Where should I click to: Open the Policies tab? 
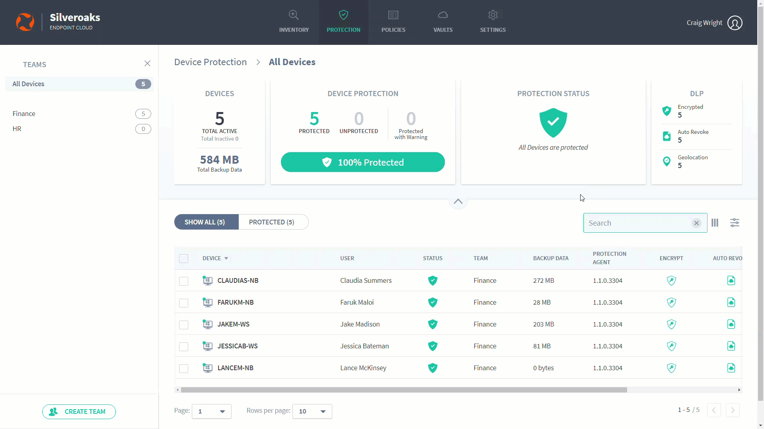tap(393, 22)
